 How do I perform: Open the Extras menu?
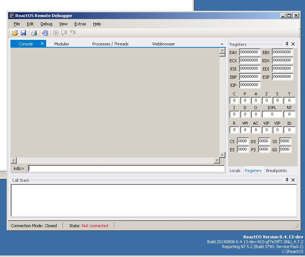pyautogui.click(x=80, y=24)
